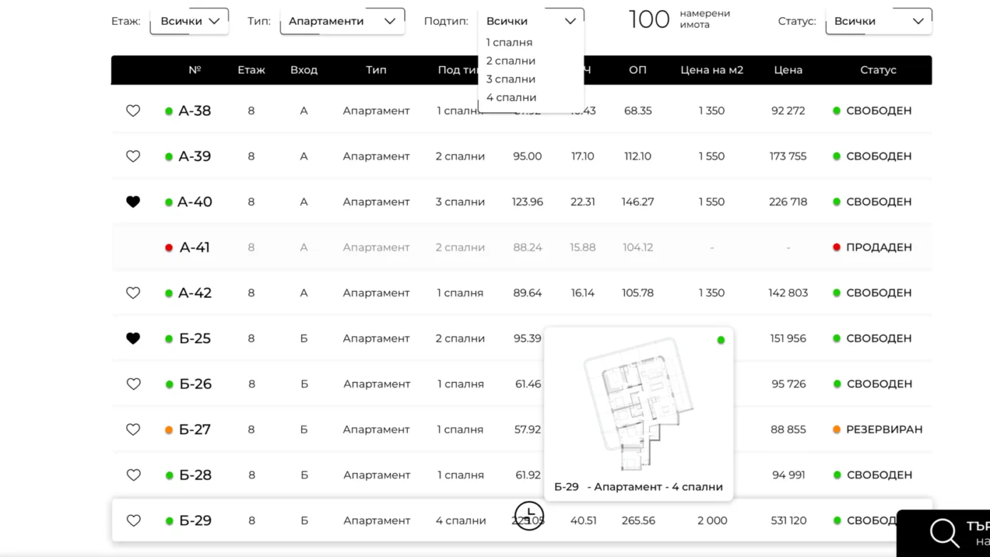The height and width of the screenshot is (557, 990).
Task: Click heart icon for apartment Б-26
Action: [133, 384]
